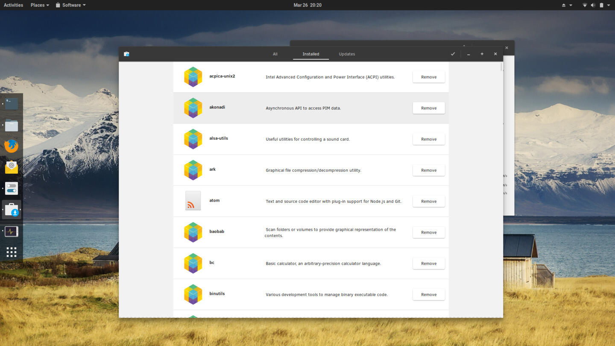Close the window behind the Software window
Screen dimensions: 615x346
click(507, 48)
